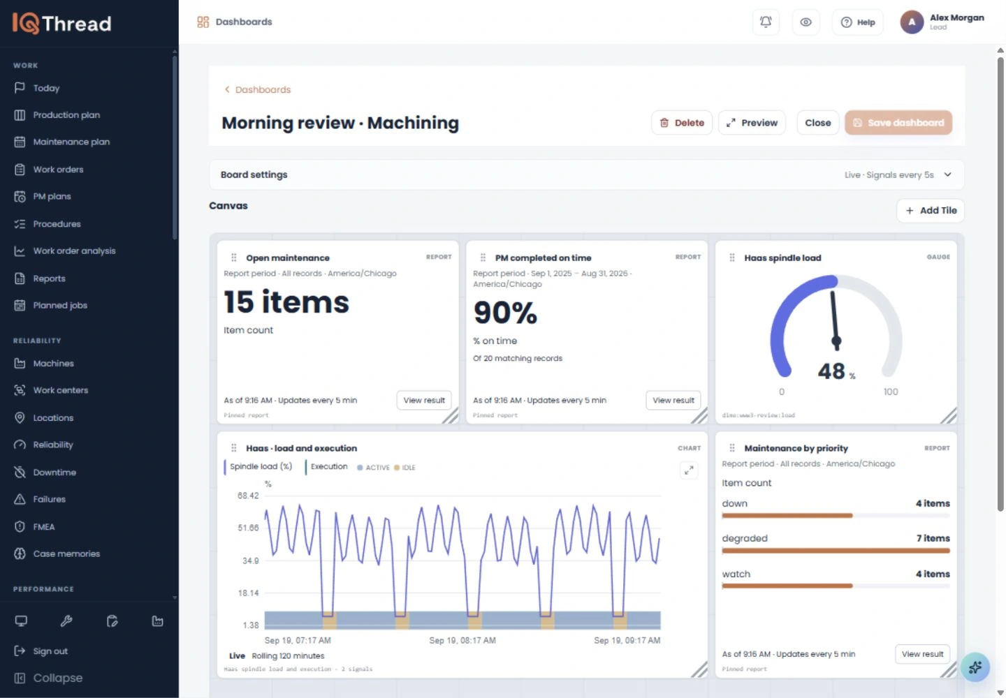This screenshot has width=1006, height=698.
Task: Click the Case memories brain icon
Action: 20,554
